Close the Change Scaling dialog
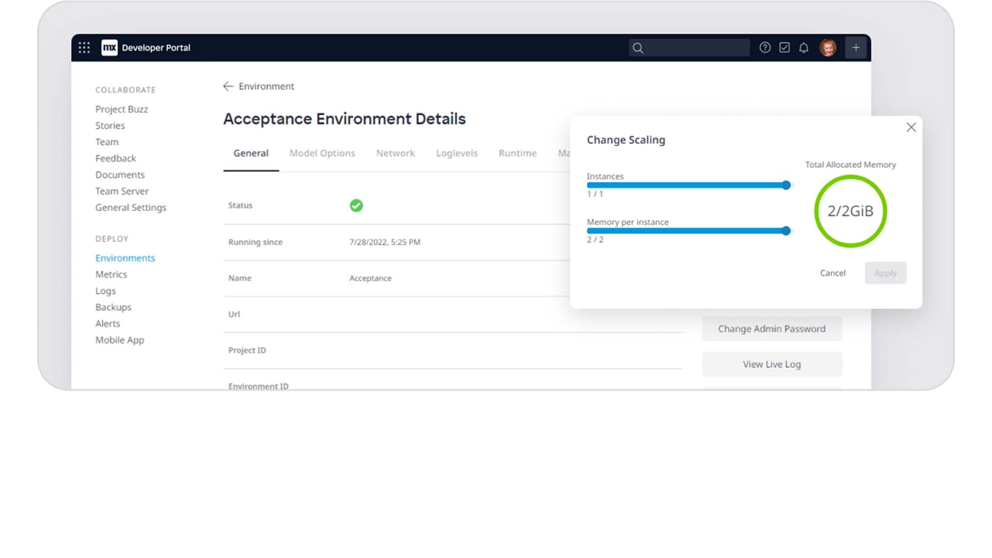 [910, 127]
